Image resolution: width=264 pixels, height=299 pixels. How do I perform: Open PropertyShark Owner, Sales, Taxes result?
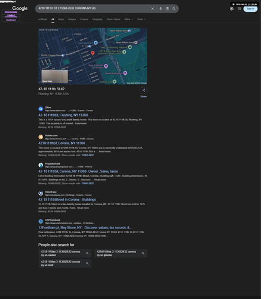(78, 172)
